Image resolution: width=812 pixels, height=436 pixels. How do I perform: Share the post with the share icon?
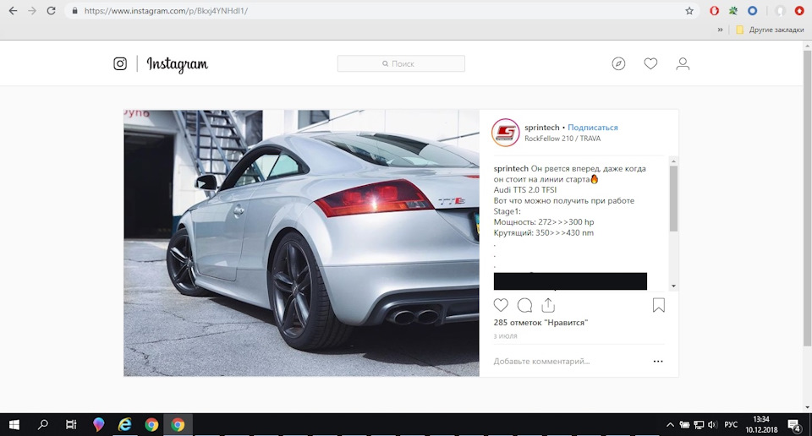point(548,305)
